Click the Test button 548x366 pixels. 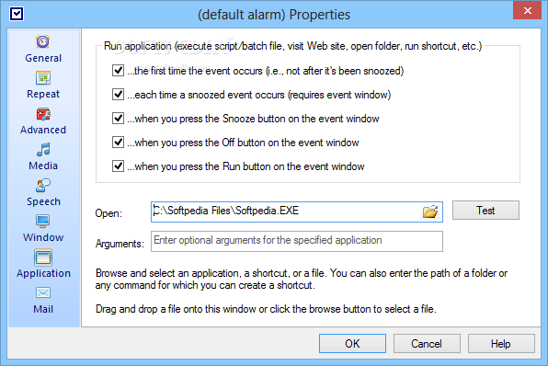485,210
